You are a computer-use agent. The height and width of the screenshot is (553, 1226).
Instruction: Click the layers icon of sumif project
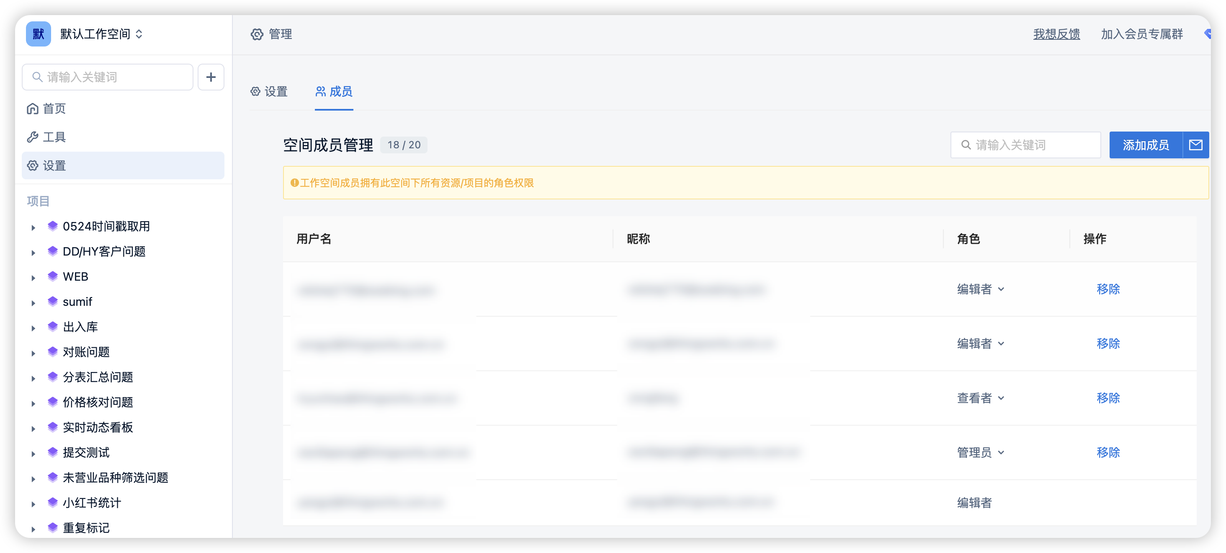coord(53,302)
